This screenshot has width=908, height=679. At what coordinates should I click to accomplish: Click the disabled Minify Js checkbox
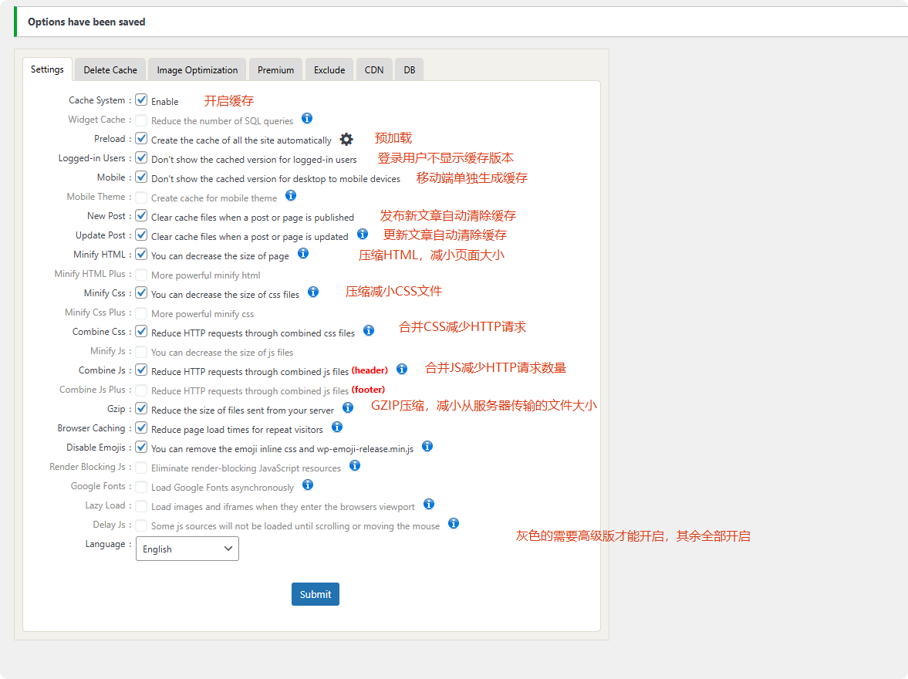(x=141, y=351)
